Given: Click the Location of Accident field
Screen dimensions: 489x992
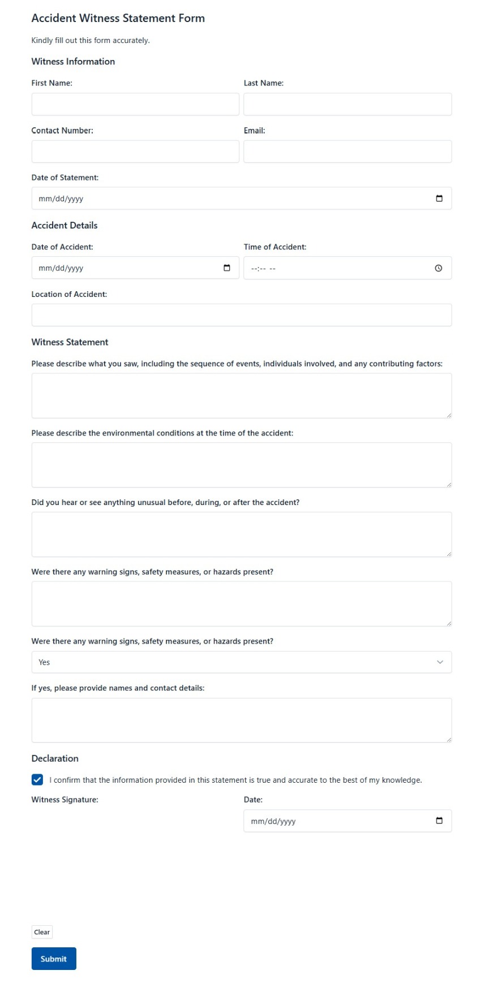Looking at the screenshot, I should [242, 314].
